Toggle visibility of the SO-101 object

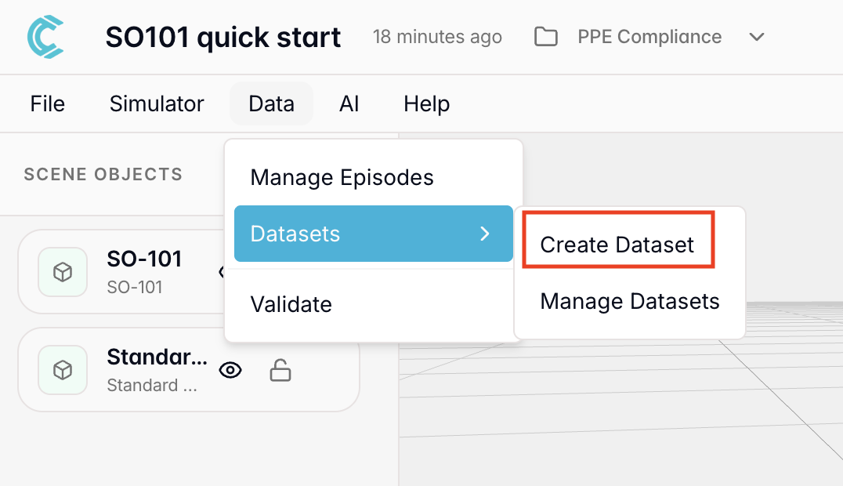click(221, 272)
